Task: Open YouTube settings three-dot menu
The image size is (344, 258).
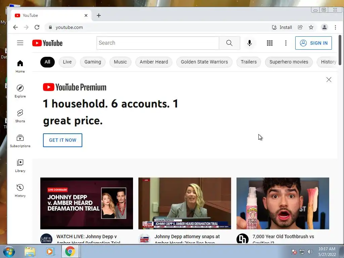Action: point(286,43)
